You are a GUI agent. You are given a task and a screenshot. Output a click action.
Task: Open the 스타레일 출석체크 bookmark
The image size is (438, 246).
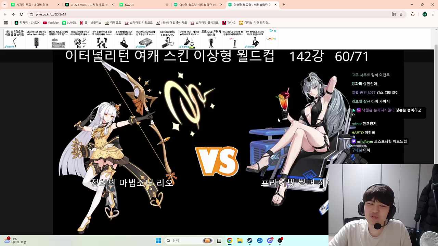(x=205, y=23)
